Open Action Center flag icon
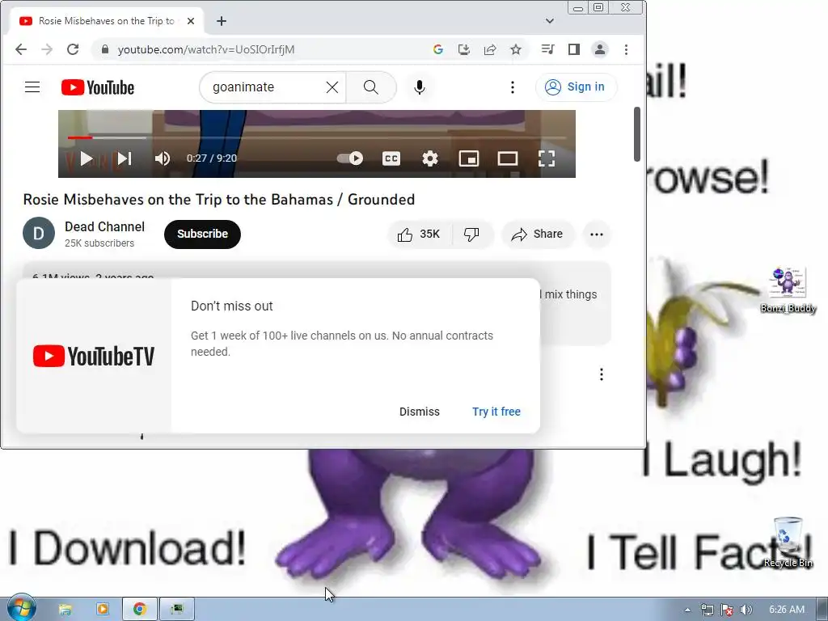Screen dimensions: 828x621 (727, 610)
